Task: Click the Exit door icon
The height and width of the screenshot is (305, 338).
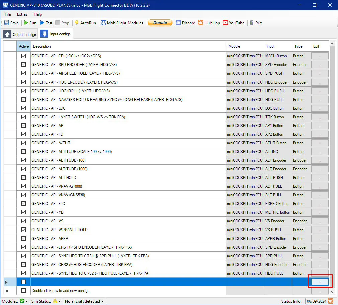Action: pyautogui.click(x=252, y=23)
